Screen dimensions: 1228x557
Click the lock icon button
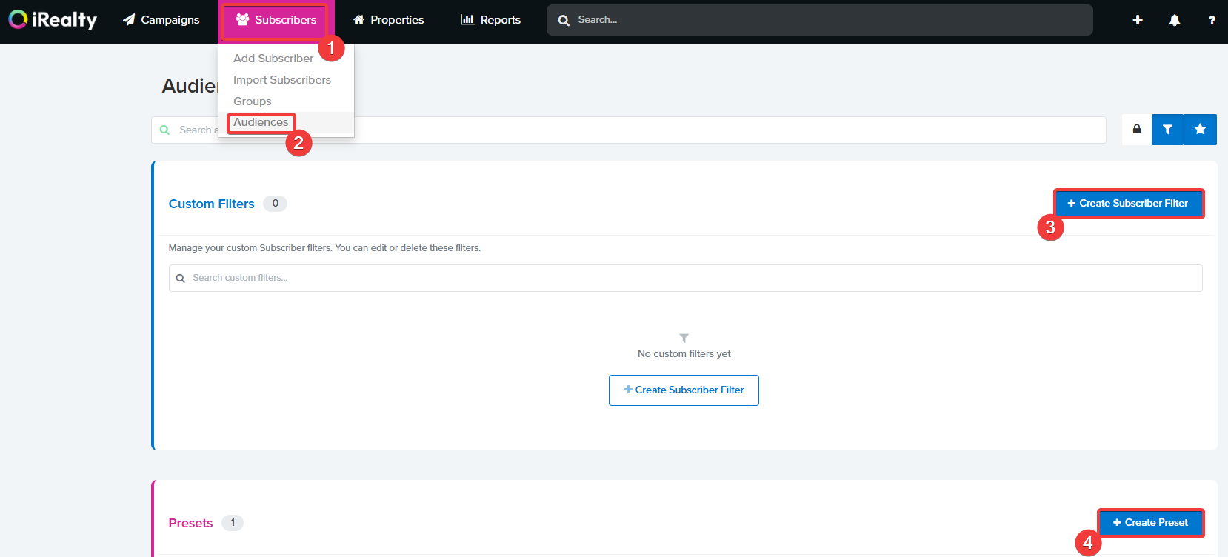coord(1137,130)
